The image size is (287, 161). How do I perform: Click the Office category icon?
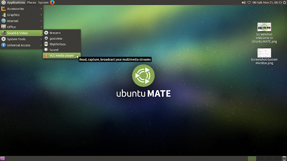tap(4, 27)
